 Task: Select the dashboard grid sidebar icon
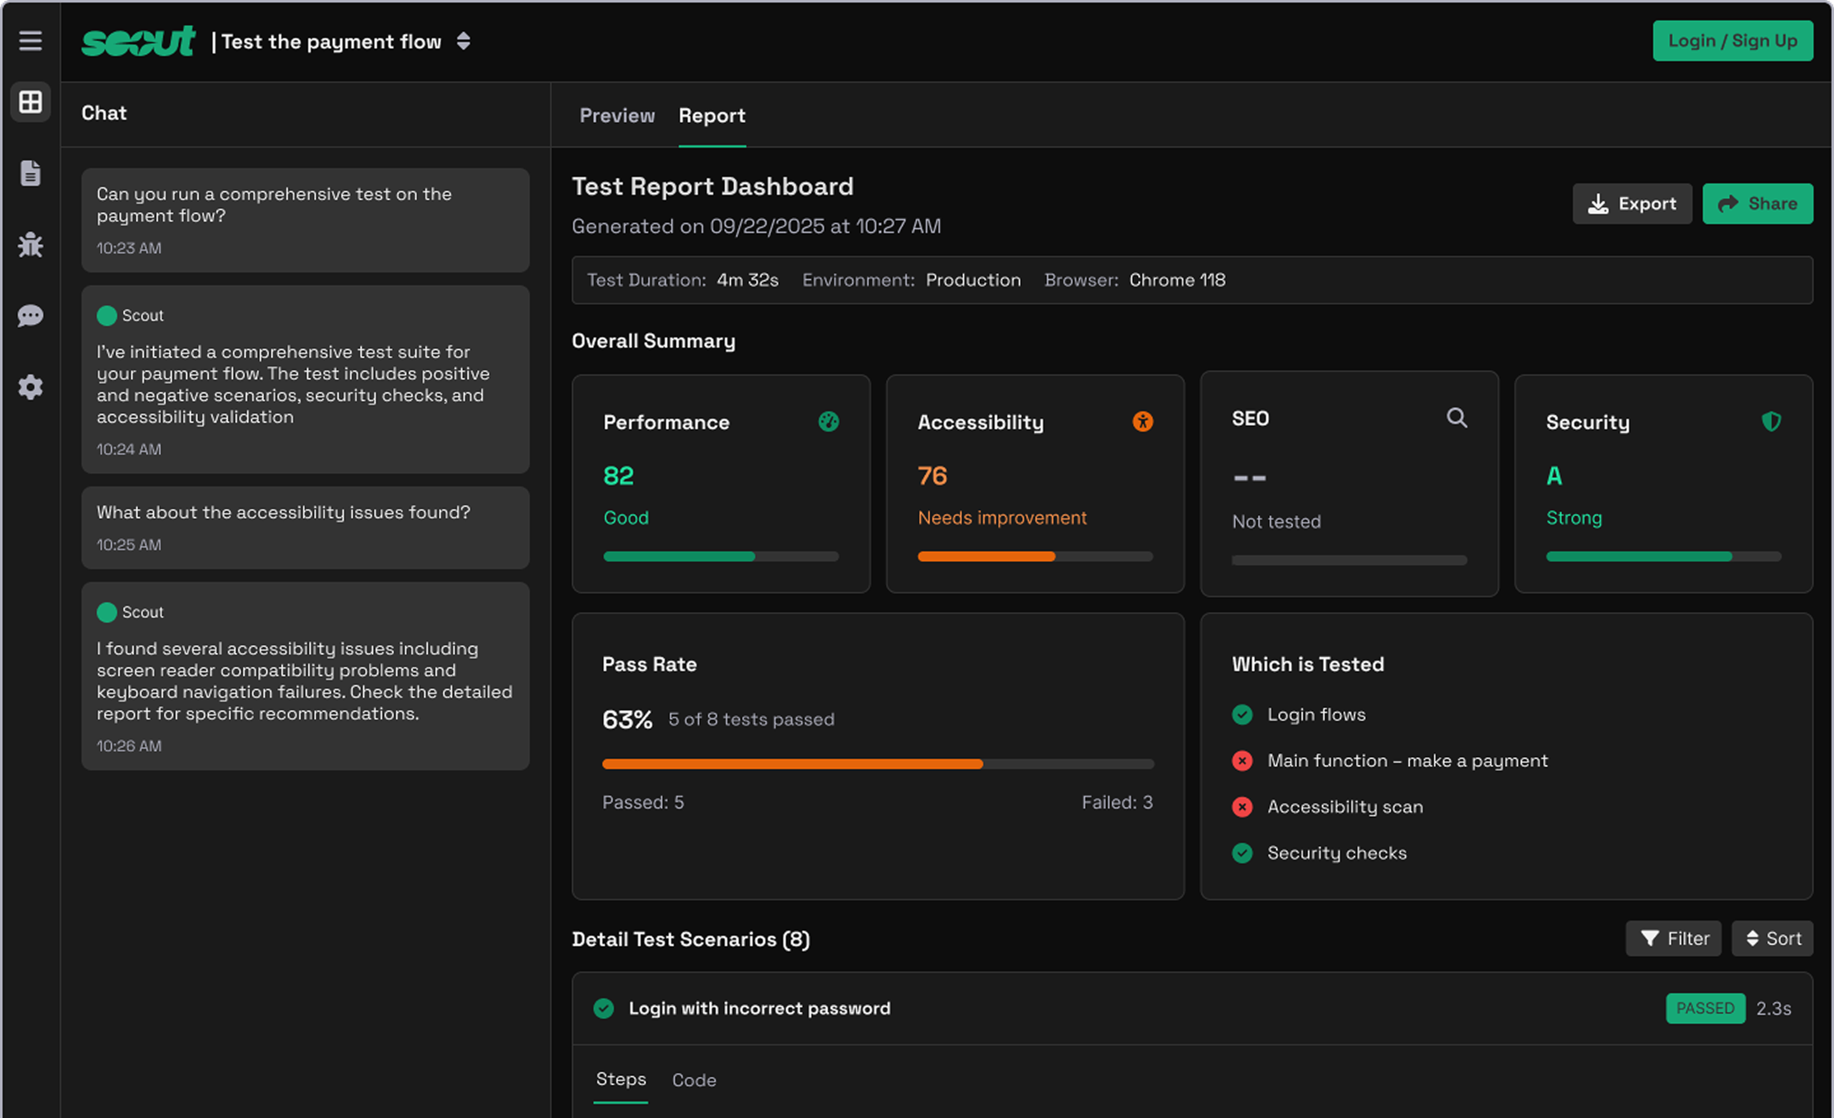coord(31,102)
